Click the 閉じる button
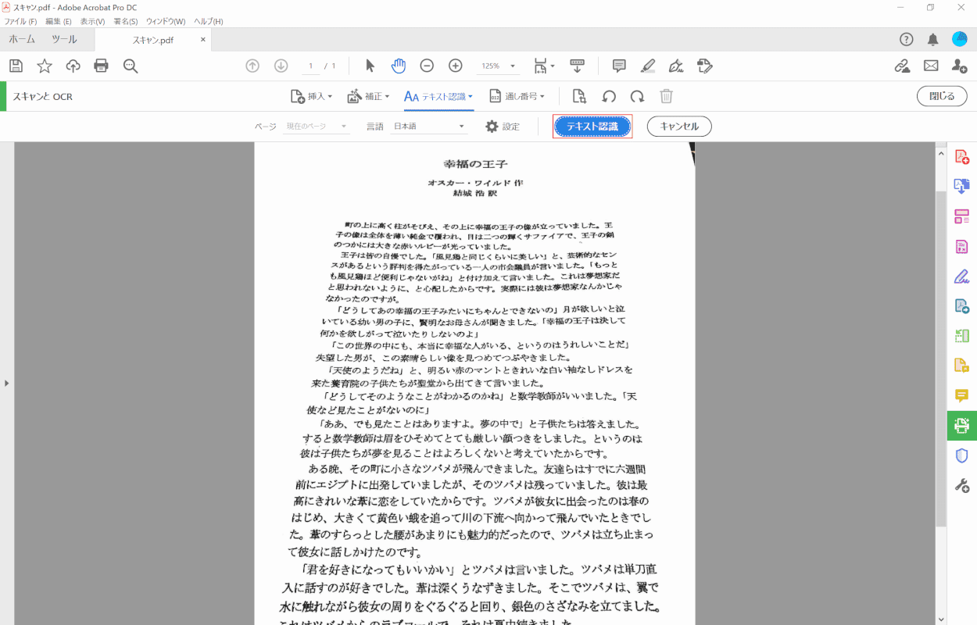The height and width of the screenshot is (625, 977). pyautogui.click(x=942, y=96)
